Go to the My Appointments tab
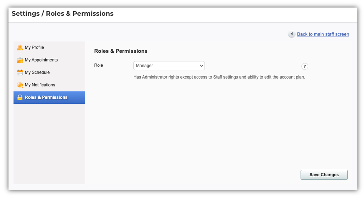 tap(49, 60)
